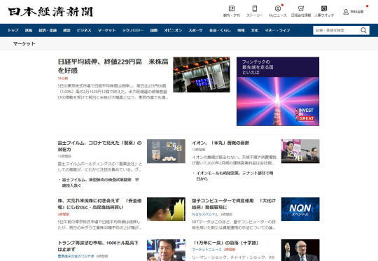Open headline 日経平均続伸、終値229円高
Viewport: 378px width, 261px height.
(x=113, y=66)
